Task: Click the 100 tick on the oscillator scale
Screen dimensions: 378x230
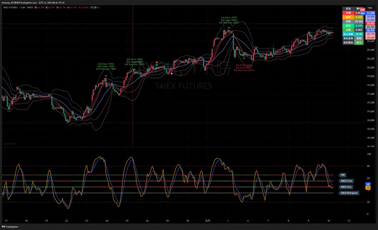Action: click(369, 154)
